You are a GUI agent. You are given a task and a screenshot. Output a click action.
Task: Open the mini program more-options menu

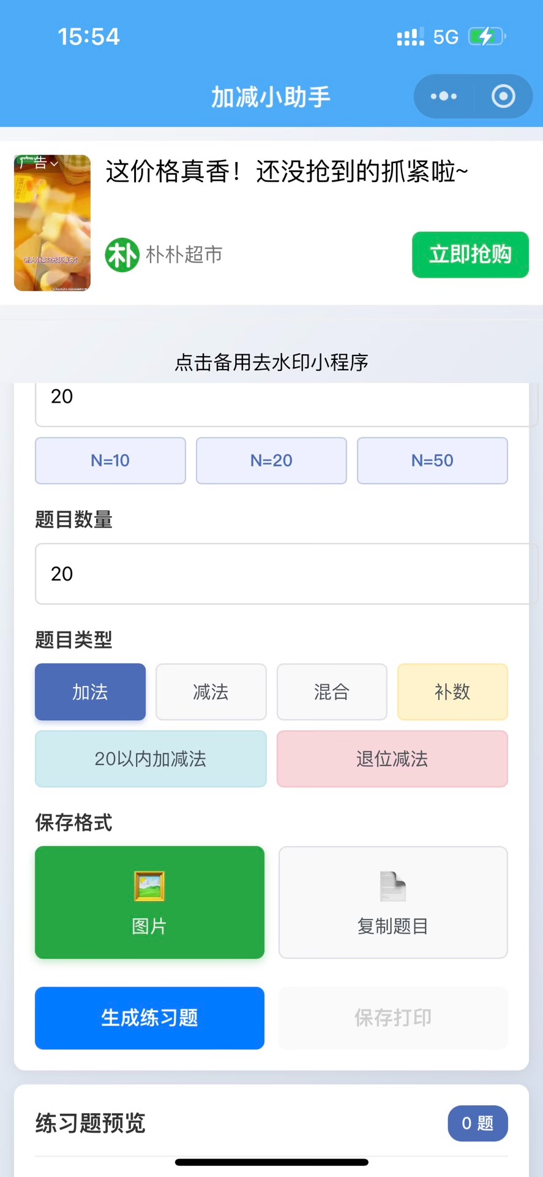click(444, 96)
